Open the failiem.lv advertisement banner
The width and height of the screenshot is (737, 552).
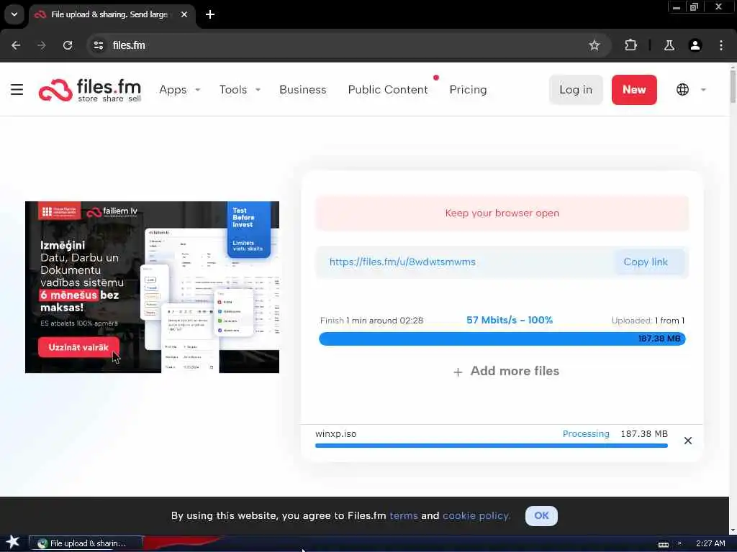152,287
